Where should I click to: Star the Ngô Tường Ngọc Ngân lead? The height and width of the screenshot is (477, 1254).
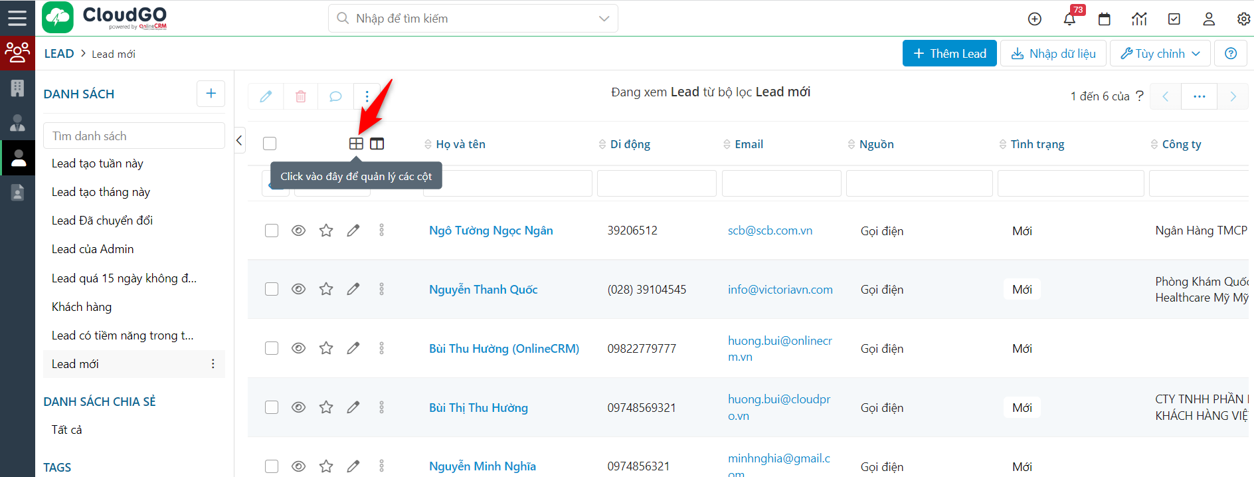pyautogui.click(x=326, y=231)
